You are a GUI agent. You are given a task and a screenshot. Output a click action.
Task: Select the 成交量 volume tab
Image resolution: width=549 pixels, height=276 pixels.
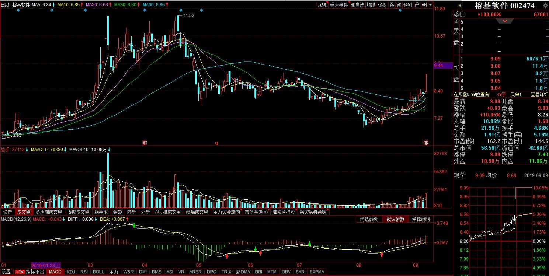(x=24, y=212)
